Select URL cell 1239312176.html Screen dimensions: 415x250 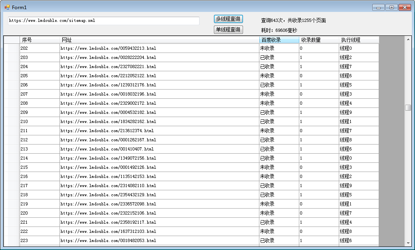[x=159, y=85]
